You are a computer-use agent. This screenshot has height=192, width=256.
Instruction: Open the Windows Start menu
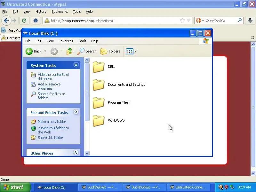pyautogui.click(x=15, y=187)
